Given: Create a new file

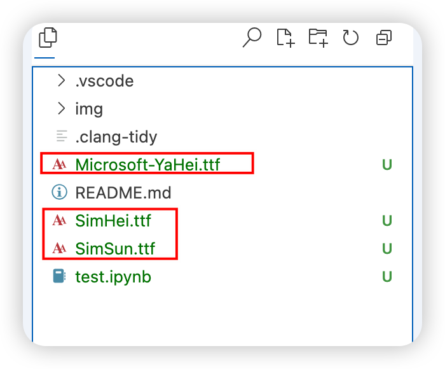Looking at the screenshot, I should click(x=285, y=38).
